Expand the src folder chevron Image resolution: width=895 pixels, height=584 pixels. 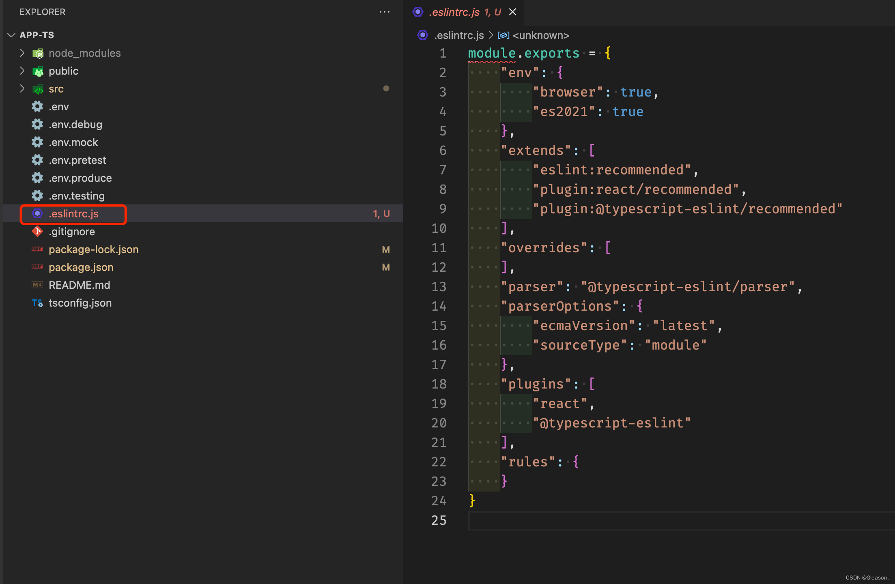22,89
